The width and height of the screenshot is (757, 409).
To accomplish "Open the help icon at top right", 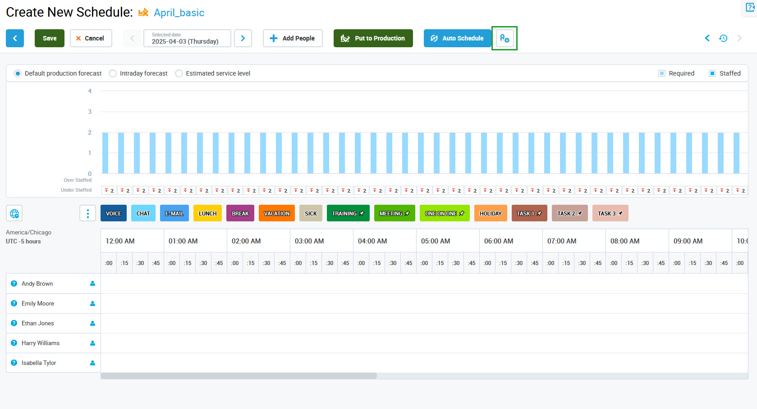I will tap(750, 7).
